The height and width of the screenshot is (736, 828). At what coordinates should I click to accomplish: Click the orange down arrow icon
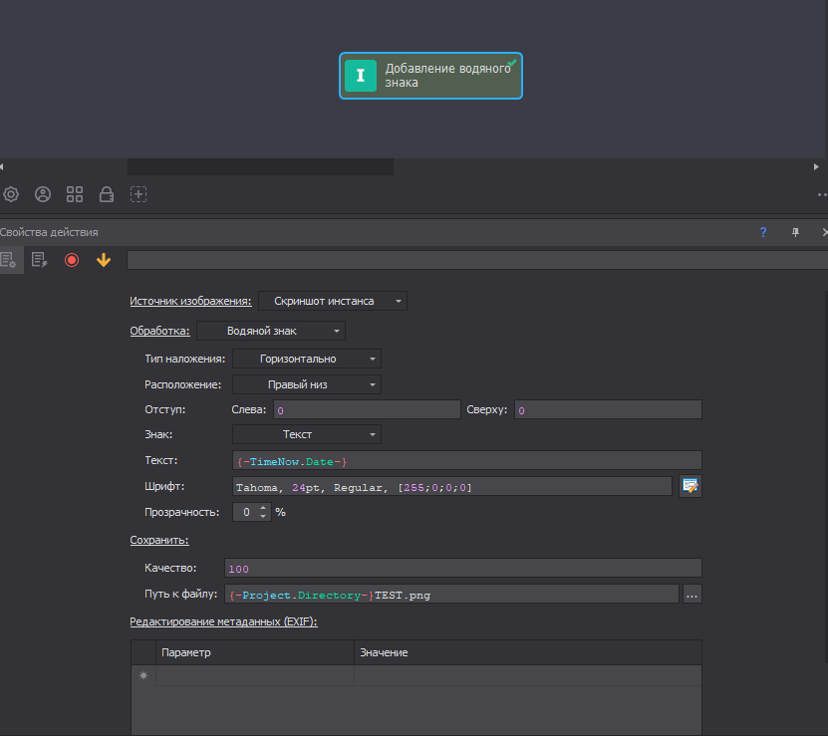pyautogui.click(x=104, y=260)
